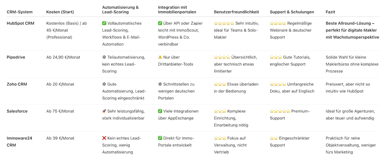Click the gear icon beside Teilautomatisierung
Viewport: 386px width, 161px height.
tap(104, 57)
